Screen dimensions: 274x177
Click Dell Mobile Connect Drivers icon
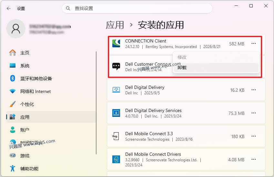point(116,159)
